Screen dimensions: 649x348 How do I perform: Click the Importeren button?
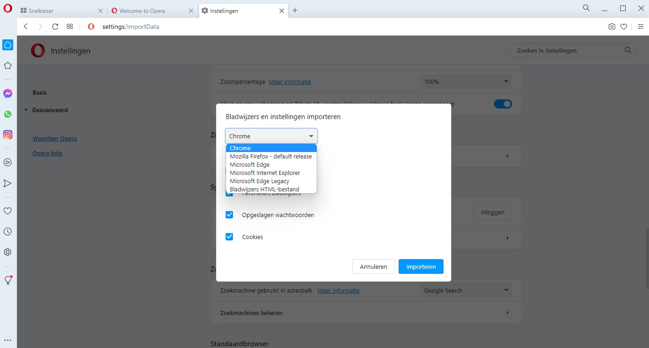point(421,266)
